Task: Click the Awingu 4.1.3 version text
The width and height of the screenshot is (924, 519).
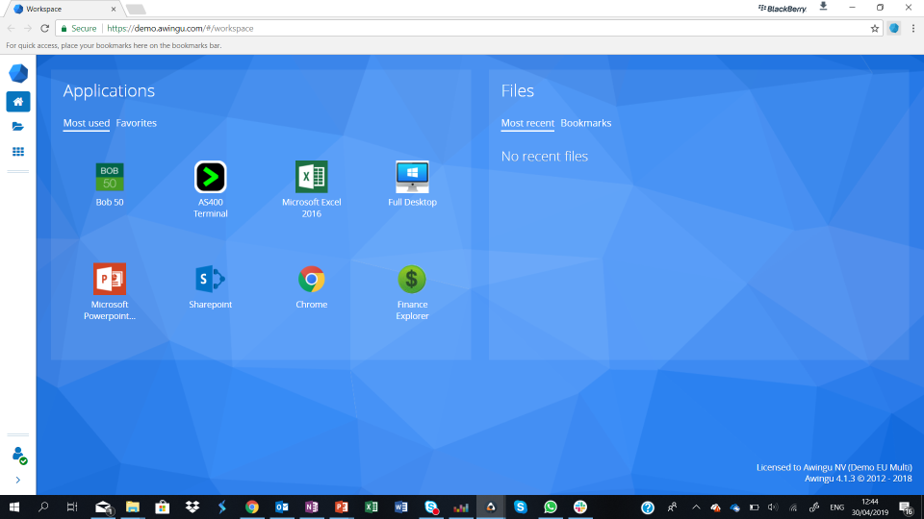Action: pos(858,479)
